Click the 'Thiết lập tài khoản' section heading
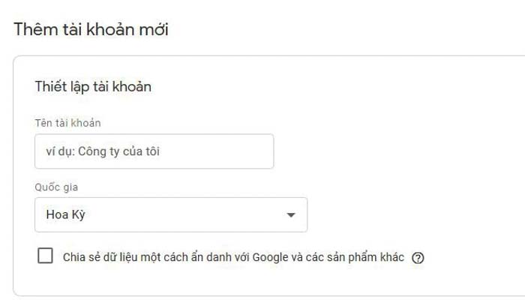The image size is (525, 306). click(x=93, y=87)
